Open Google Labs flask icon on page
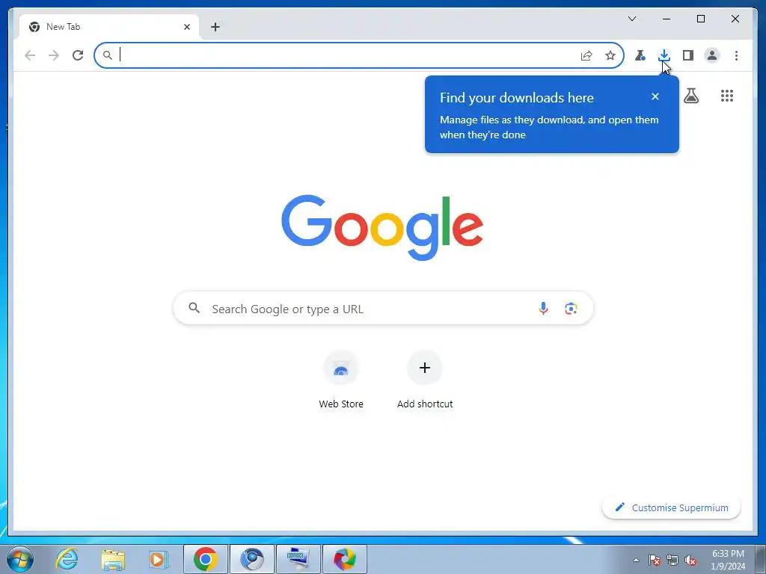 click(x=690, y=96)
